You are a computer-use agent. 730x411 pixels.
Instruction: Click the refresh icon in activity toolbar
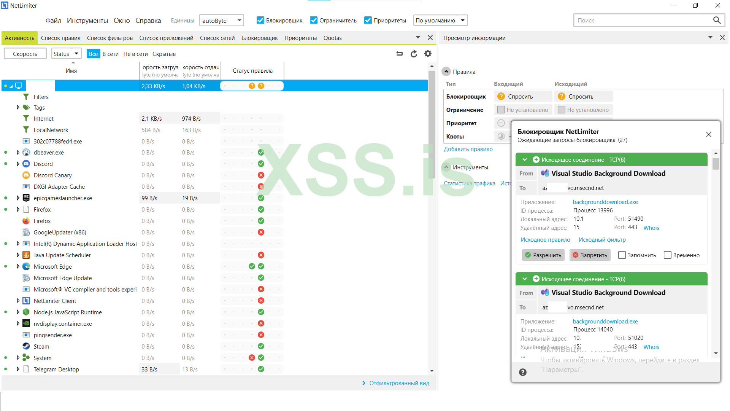coord(414,54)
